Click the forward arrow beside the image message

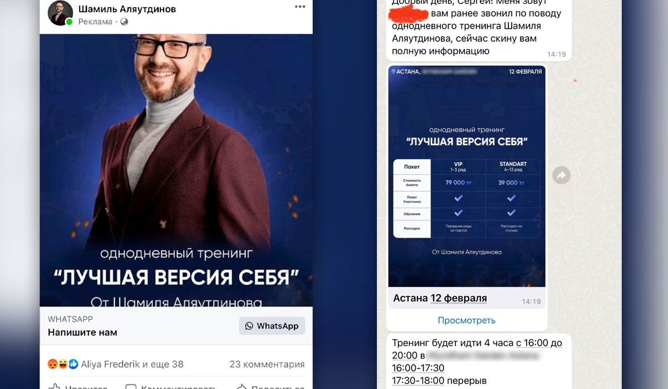pos(561,176)
